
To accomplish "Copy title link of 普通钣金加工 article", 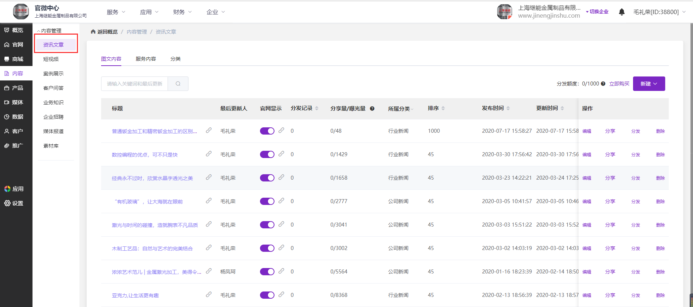I will (209, 130).
